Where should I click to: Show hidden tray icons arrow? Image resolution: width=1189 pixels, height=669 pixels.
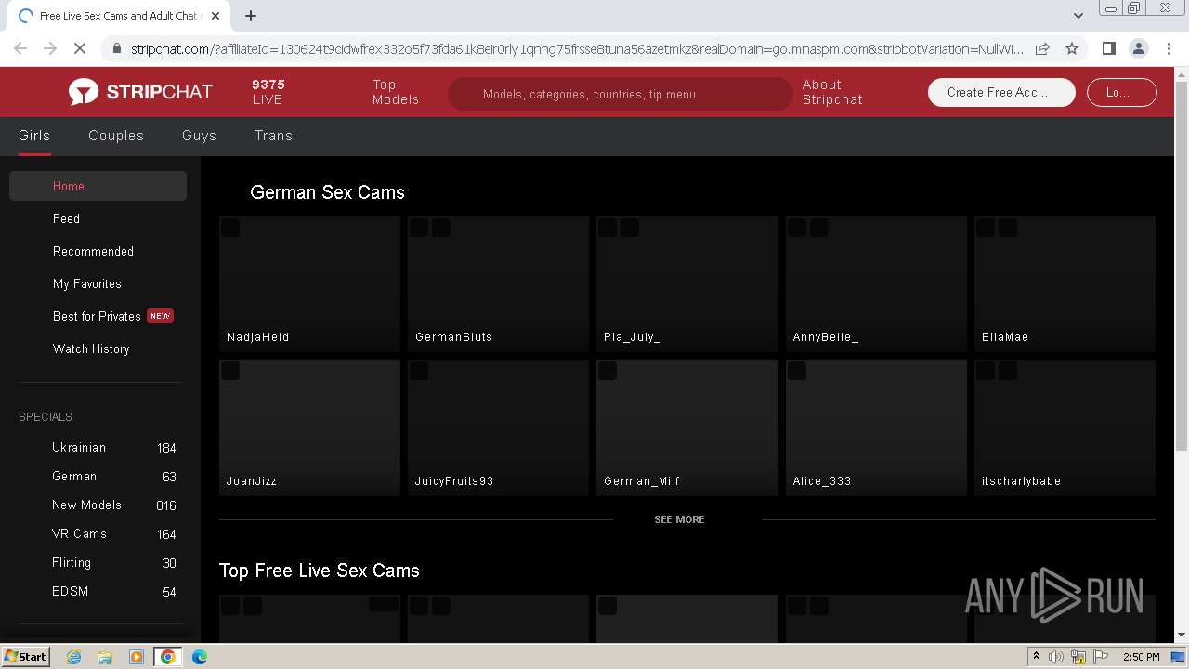(x=1036, y=657)
